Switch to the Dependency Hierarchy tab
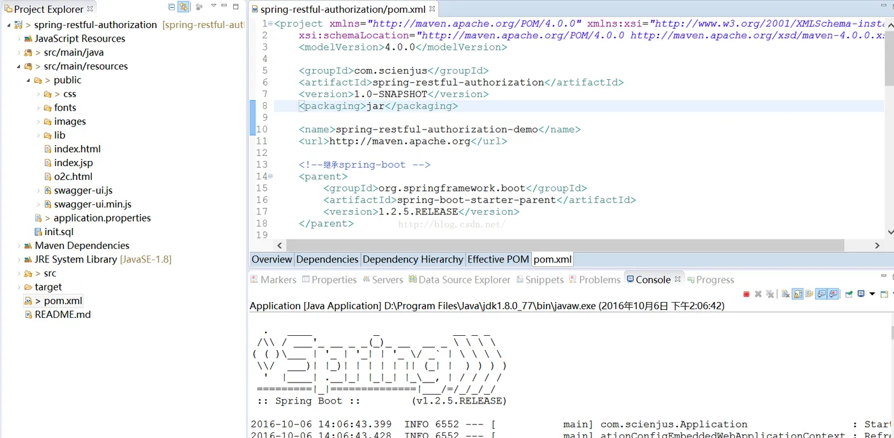Screen dimensions: 894x438 pos(413,259)
